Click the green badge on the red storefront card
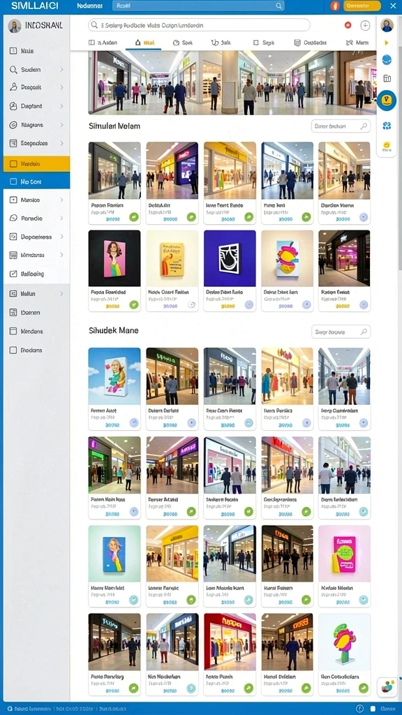This screenshot has height=715, width=402. coord(249,688)
